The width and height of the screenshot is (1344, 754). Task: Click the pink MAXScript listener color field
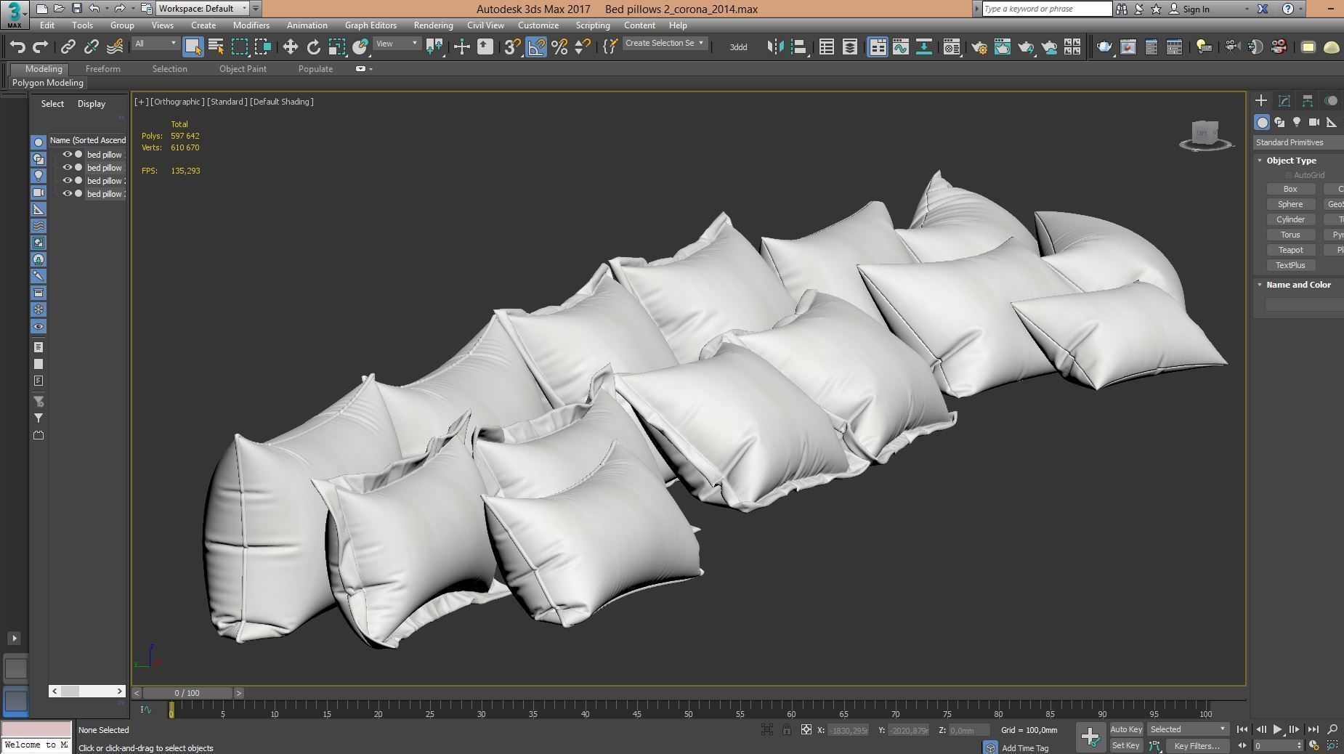coord(36,729)
